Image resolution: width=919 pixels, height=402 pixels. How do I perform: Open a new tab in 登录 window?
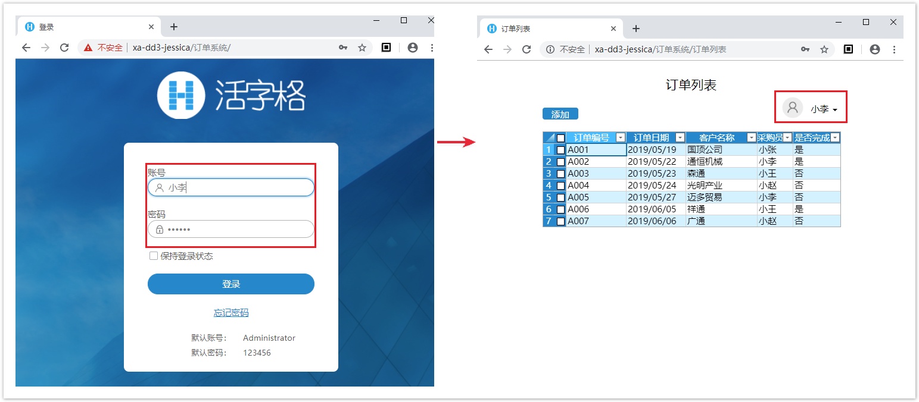[x=174, y=27]
